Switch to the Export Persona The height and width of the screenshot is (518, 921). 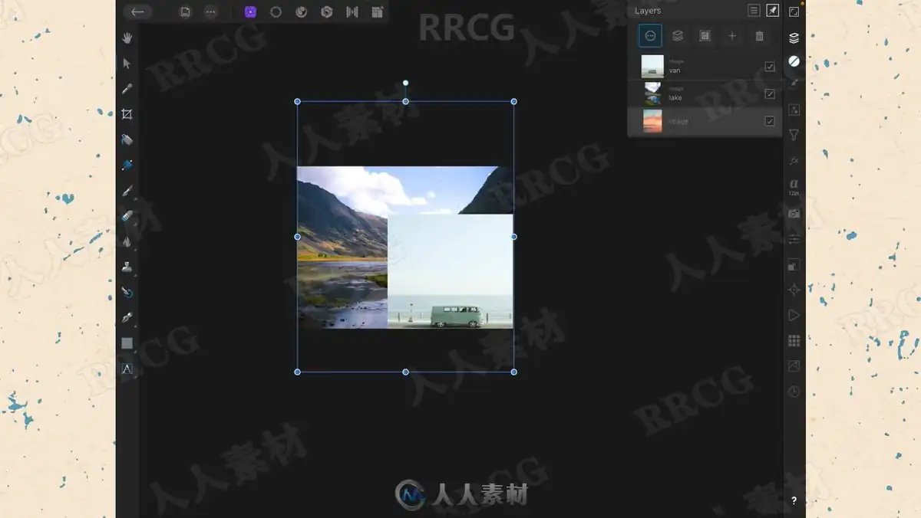378,11
